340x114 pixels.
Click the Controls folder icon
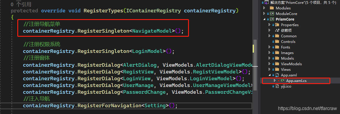pos(277,41)
